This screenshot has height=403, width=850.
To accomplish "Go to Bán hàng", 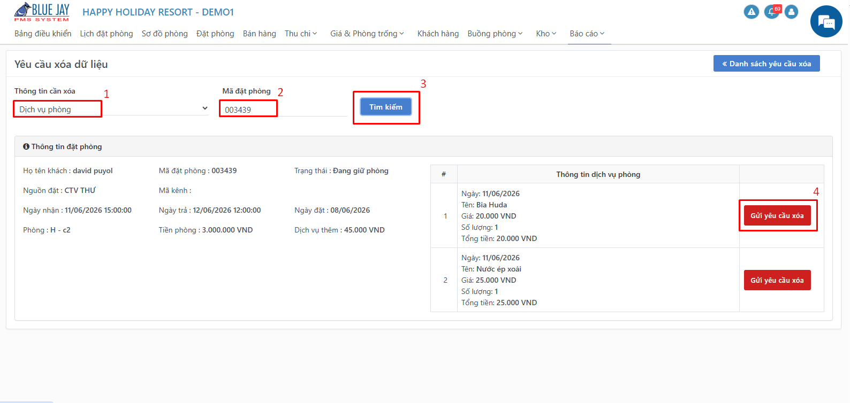I will 260,34.
